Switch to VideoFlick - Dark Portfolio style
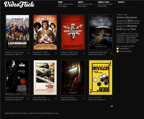The height and width of the screenshot is (119, 144). pos(126,38)
